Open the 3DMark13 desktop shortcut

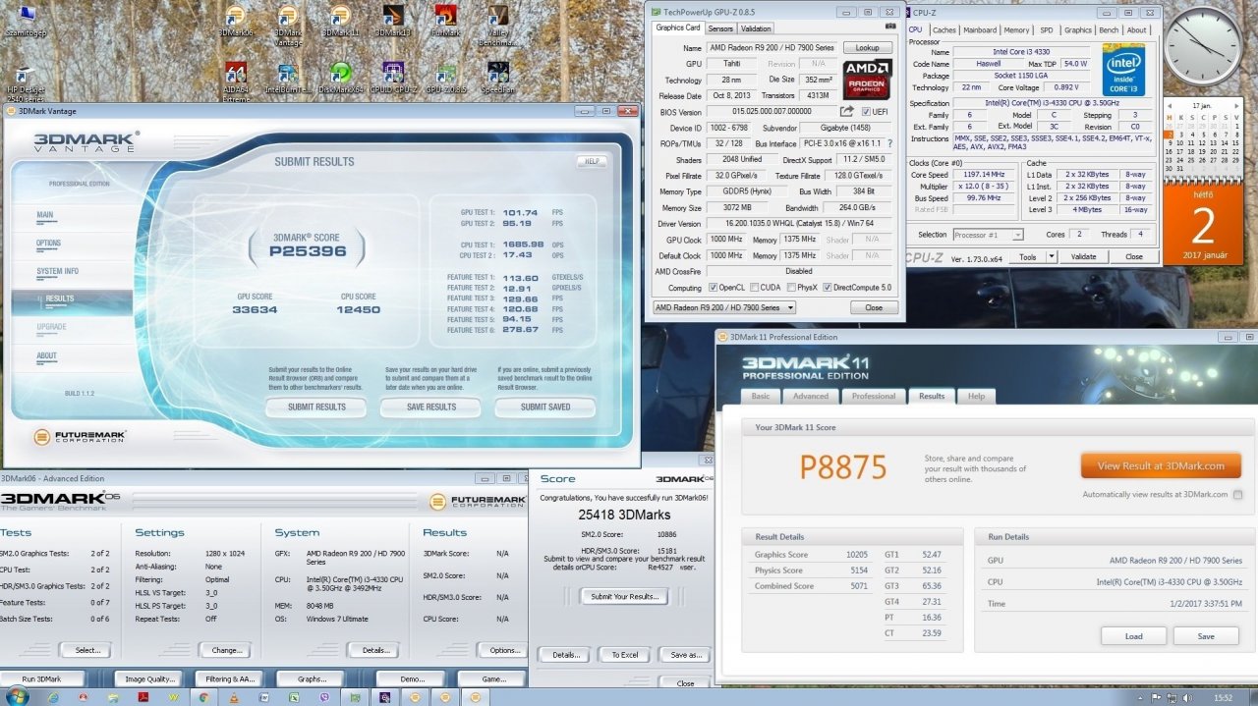(x=393, y=20)
